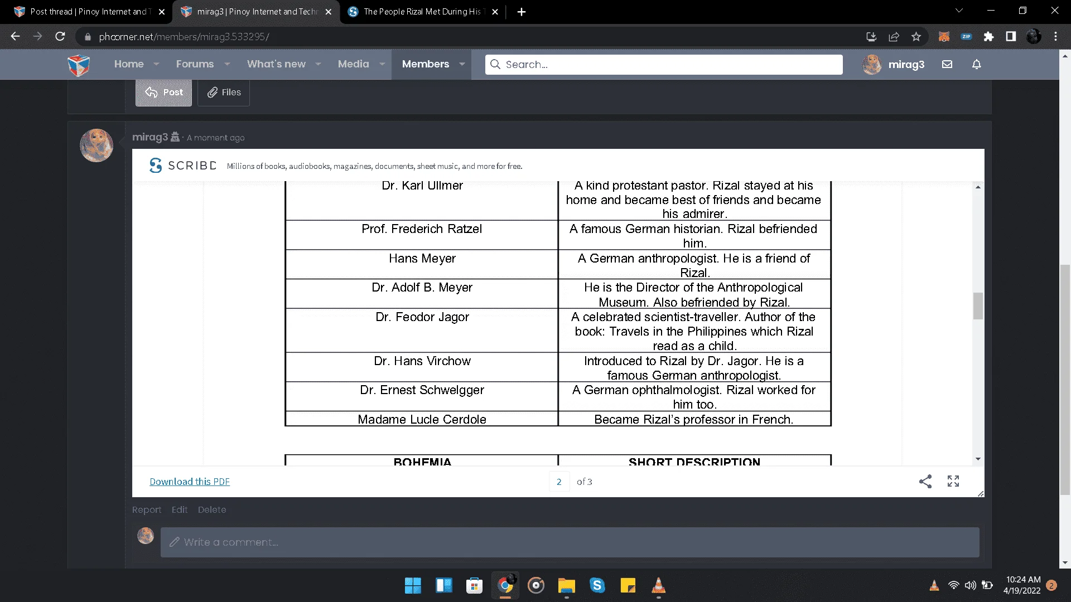Open VLC media player from taskbar

pos(658,586)
